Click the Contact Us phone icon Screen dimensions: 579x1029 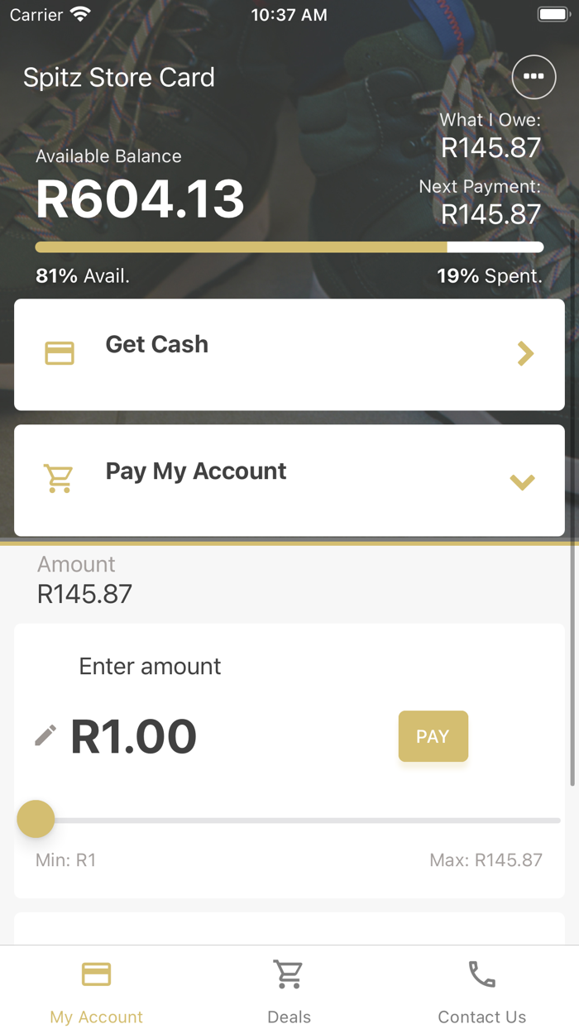pyautogui.click(x=481, y=974)
